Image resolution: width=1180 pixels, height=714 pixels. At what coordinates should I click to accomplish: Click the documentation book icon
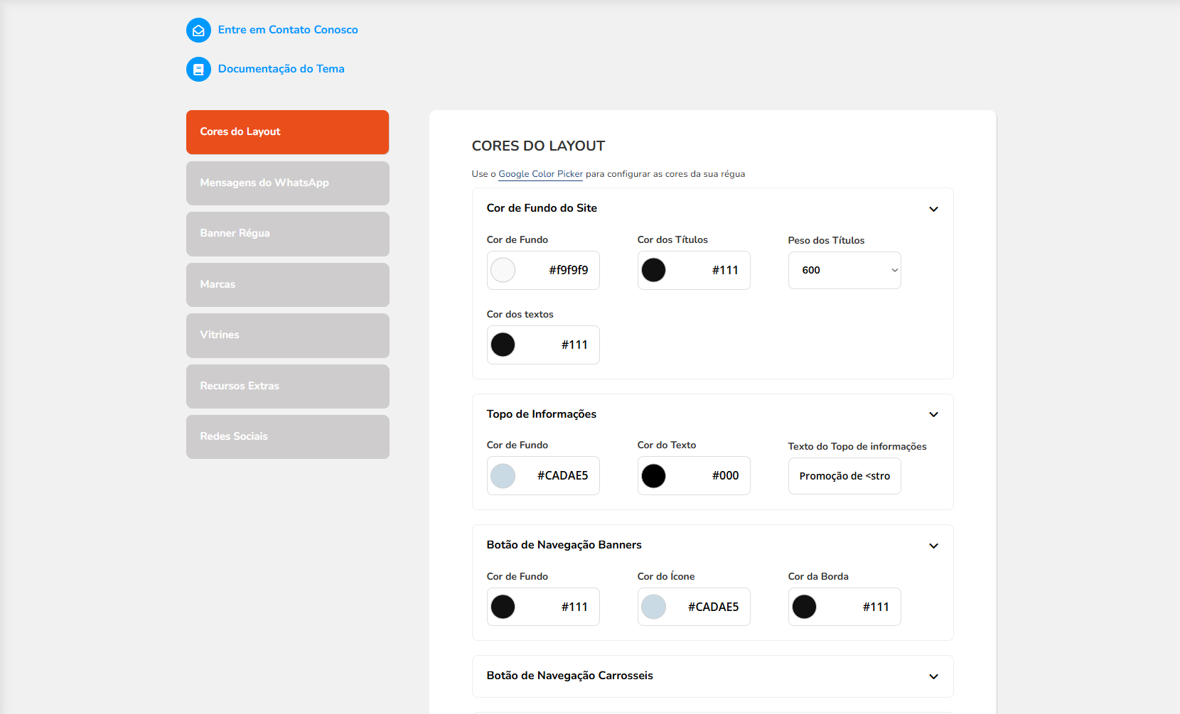point(198,70)
